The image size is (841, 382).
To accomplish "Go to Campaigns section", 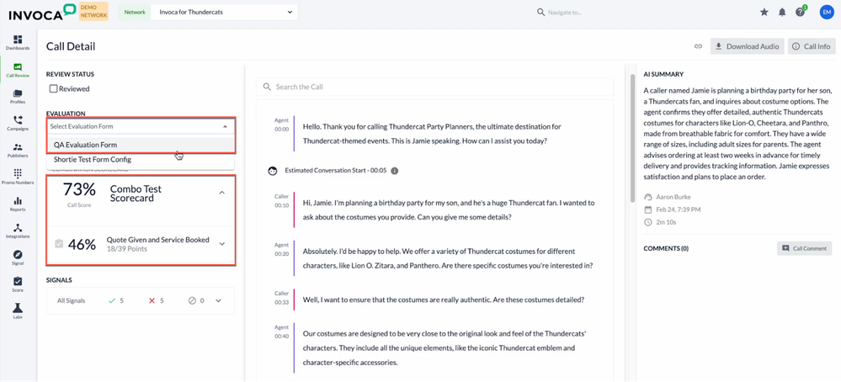I will click(18, 123).
